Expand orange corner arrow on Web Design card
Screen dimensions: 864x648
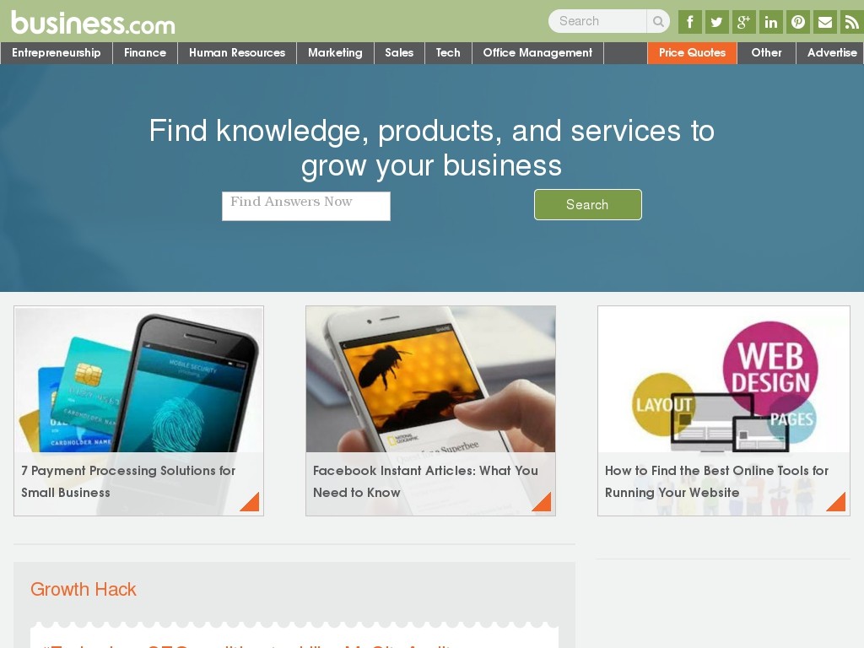(836, 502)
